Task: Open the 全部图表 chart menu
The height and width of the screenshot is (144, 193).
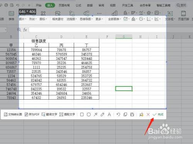Action: click(x=115, y=19)
